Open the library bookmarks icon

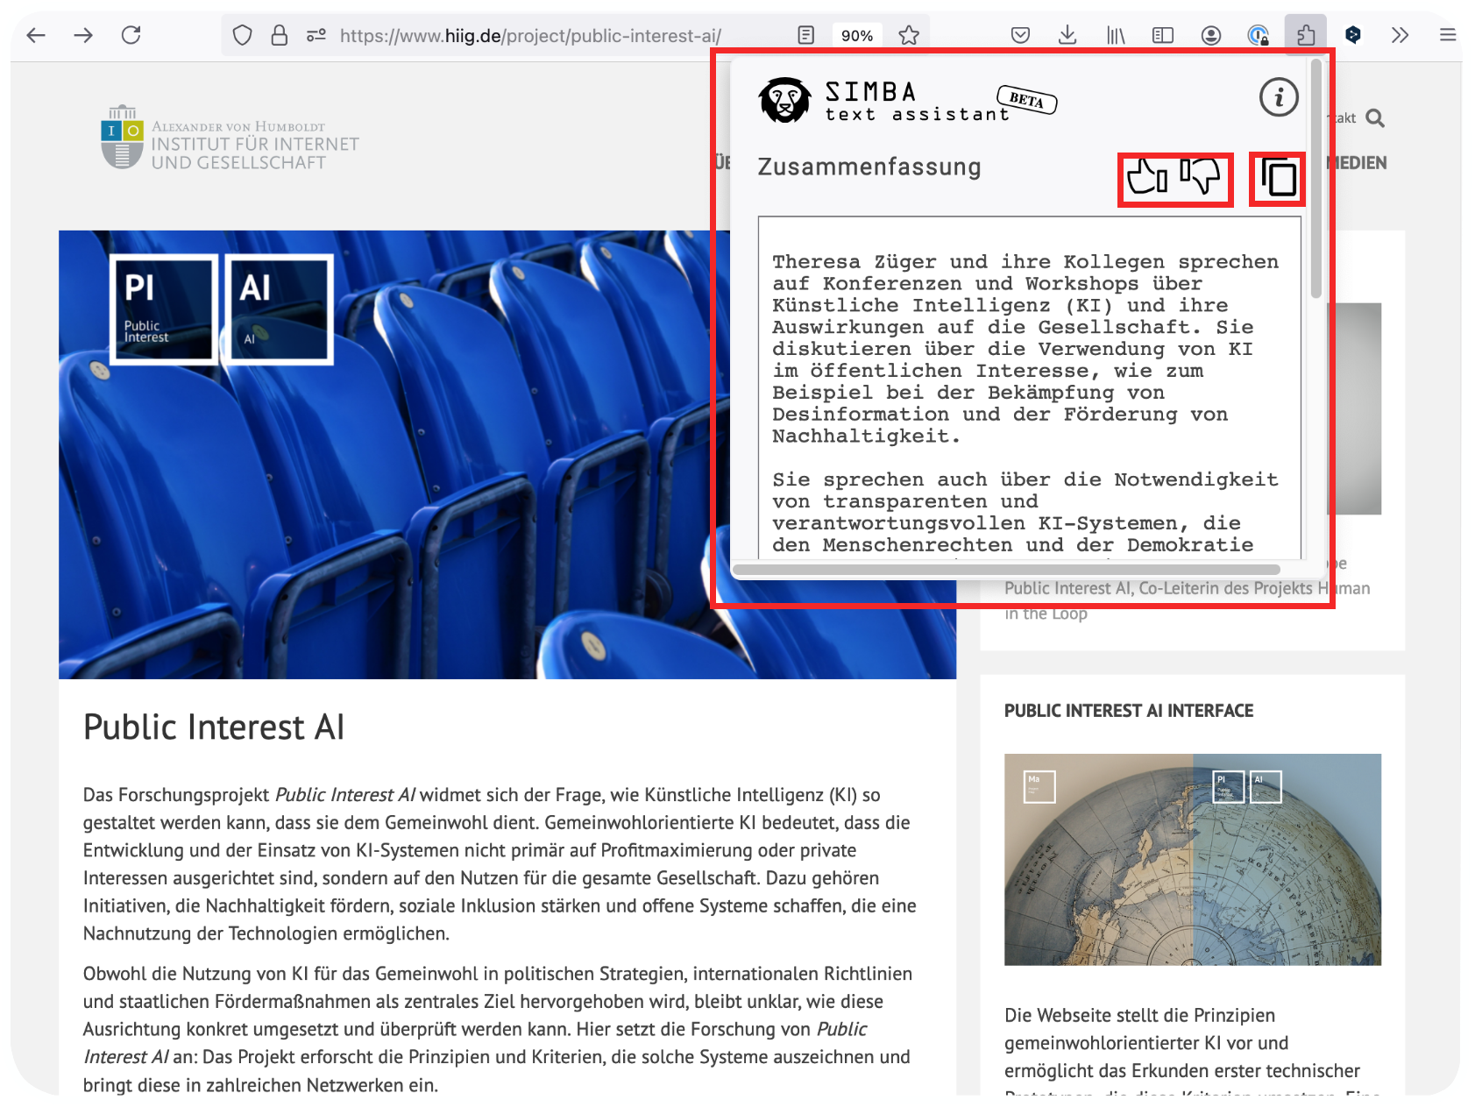tap(1116, 35)
